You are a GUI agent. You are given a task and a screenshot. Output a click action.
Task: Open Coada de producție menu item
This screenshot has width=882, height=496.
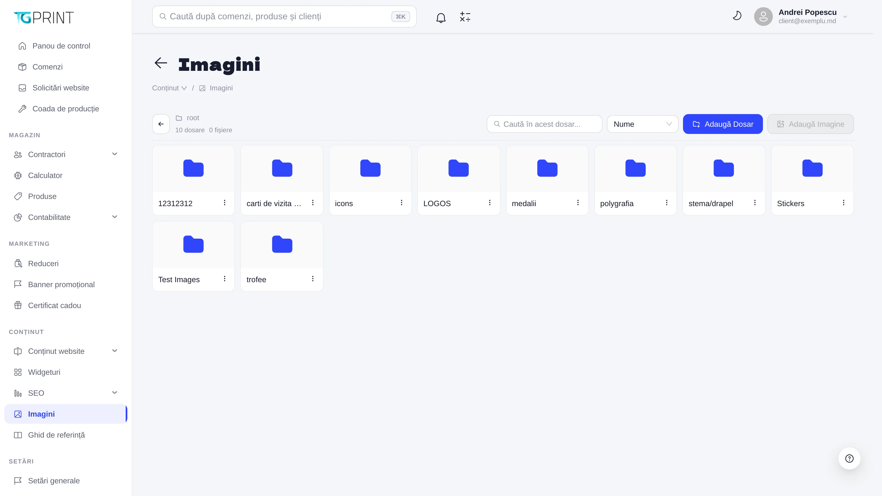66,109
